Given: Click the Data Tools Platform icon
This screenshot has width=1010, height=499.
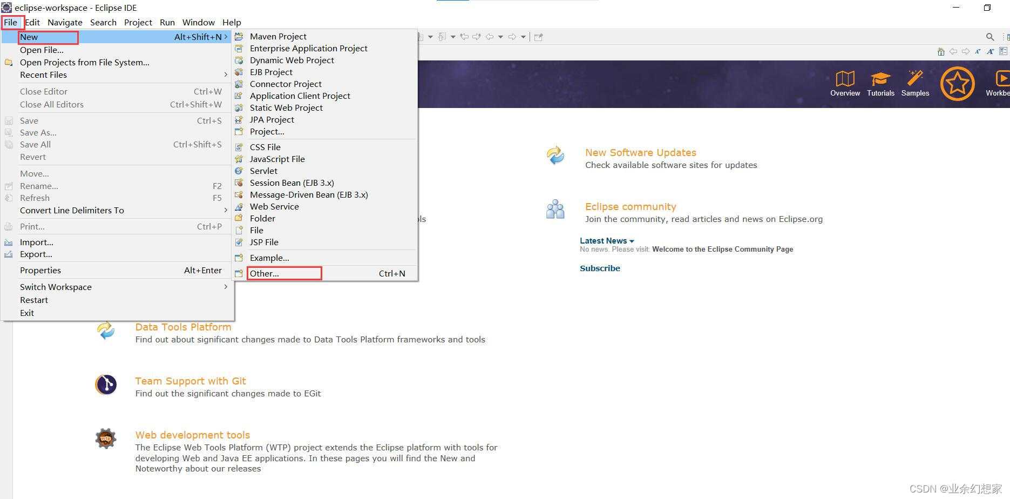Looking at the screenshot, I should (x=106, y=330).
